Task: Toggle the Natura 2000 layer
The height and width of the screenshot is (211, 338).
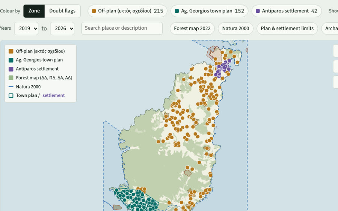Action: 235,29
